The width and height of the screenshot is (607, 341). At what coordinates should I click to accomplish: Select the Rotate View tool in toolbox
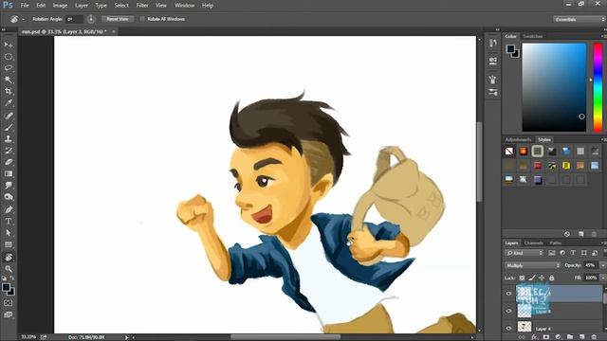[9, 257]
